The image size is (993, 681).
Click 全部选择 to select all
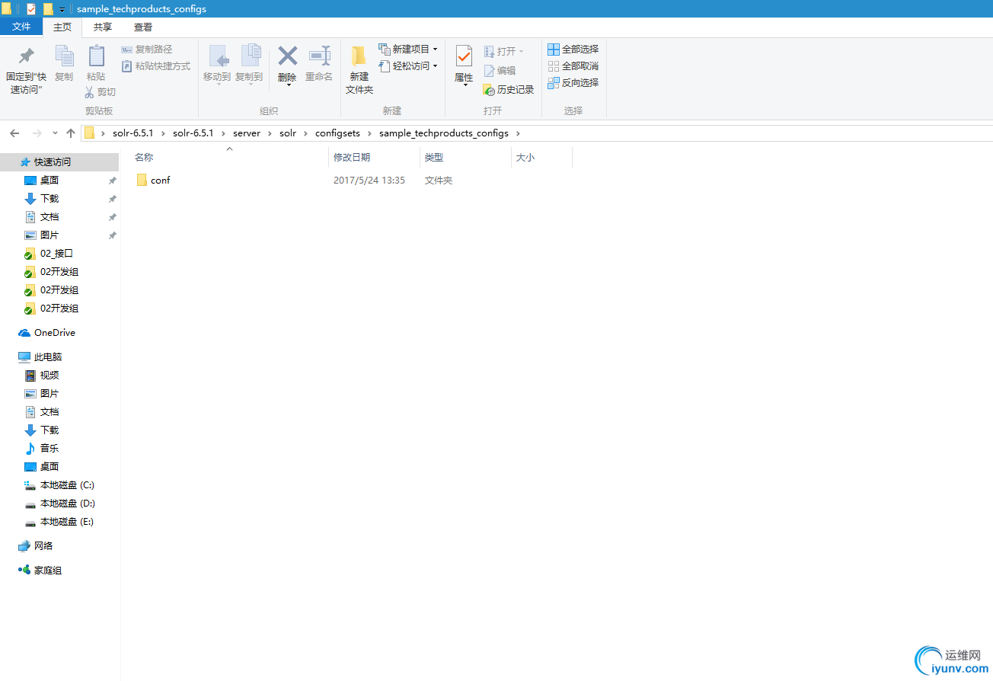[x=573, y=50]
